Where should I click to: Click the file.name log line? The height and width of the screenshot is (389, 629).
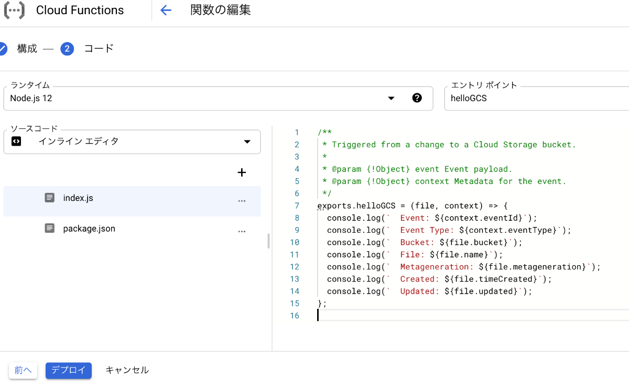click(x=415, y=254)
